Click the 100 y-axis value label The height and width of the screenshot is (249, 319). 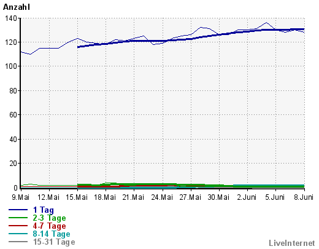click(x=11, y=66)
